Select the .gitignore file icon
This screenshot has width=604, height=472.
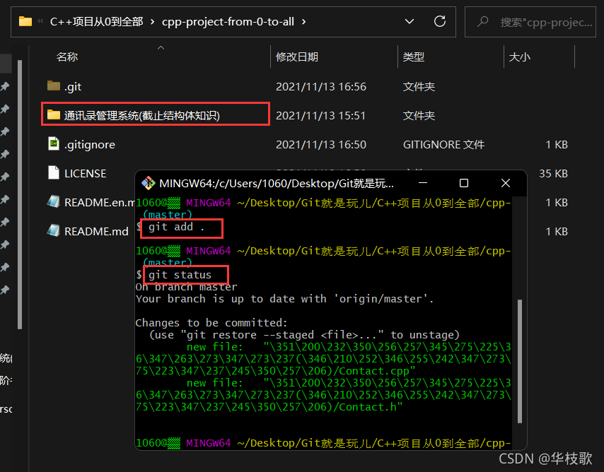(54, 143)
